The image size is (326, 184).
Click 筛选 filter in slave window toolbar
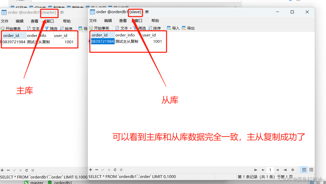(140, 28)
